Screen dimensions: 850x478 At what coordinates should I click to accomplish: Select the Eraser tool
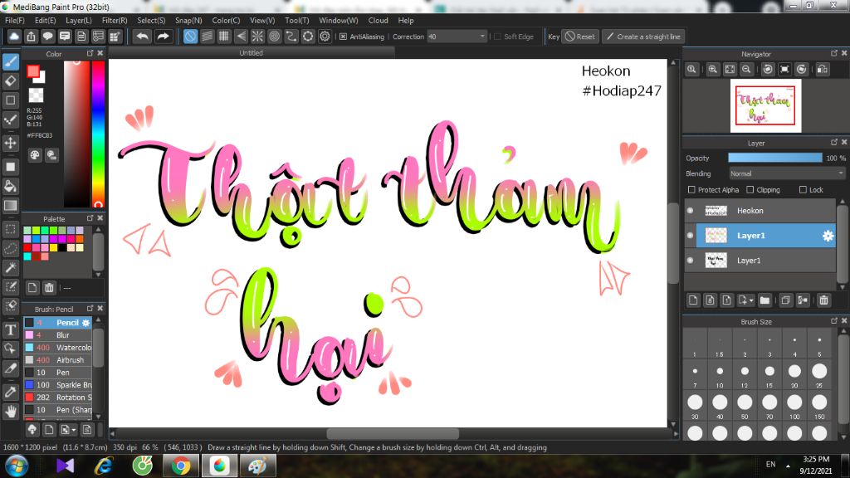click(x=10, y=81)
